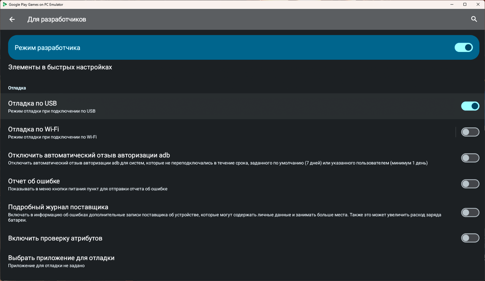Image resolution: width=485 pixels, height=281 pixels.
Task: Open search with the magnifier icon
Action: [474, 19]
